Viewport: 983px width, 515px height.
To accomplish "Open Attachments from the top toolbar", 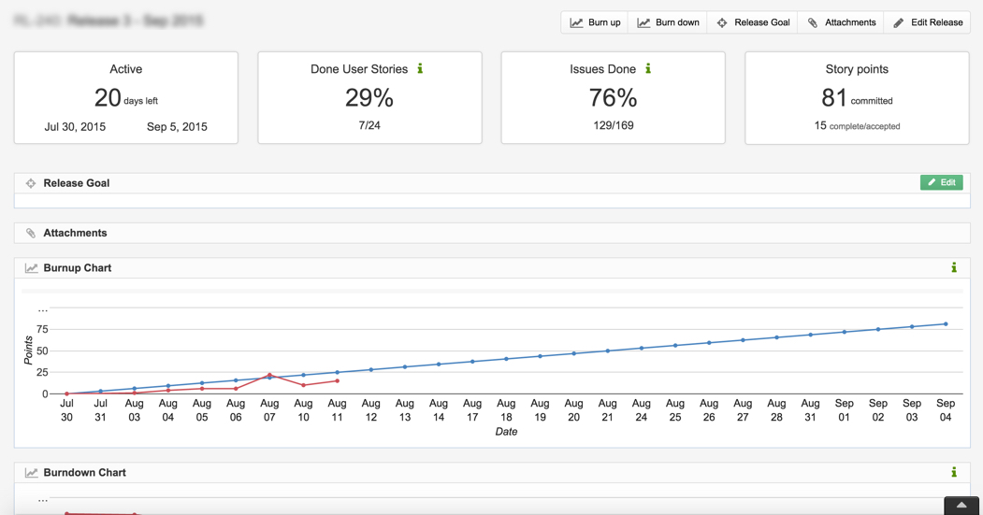I will (841, 22).
